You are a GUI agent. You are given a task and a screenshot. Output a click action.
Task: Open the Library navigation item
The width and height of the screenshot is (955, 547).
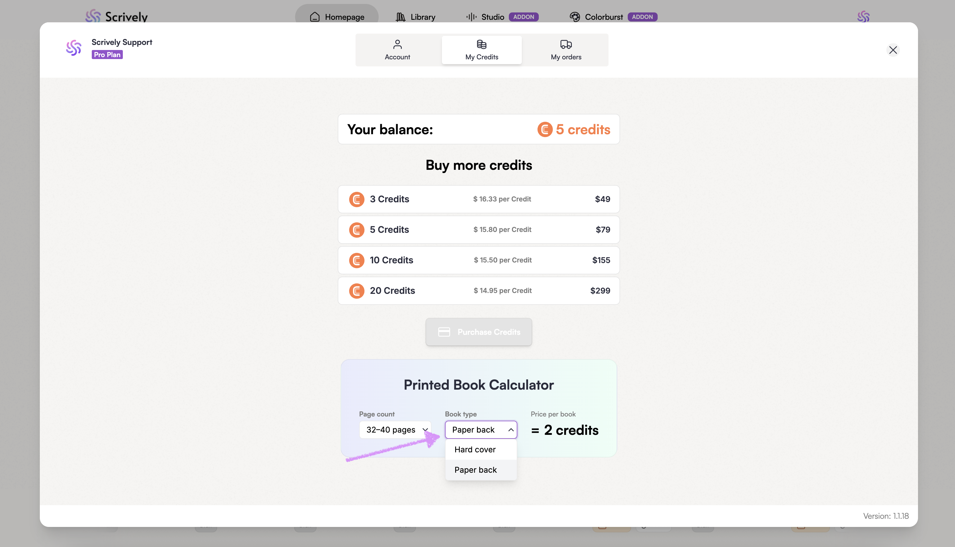pos(416,17)
